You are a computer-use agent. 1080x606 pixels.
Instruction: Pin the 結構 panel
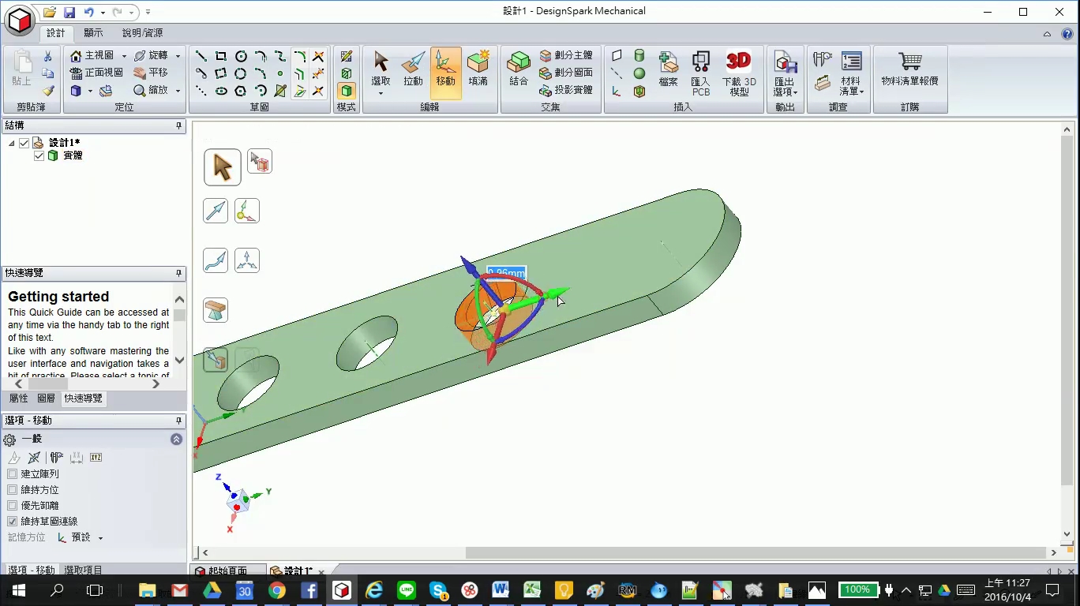click(178, 125)
